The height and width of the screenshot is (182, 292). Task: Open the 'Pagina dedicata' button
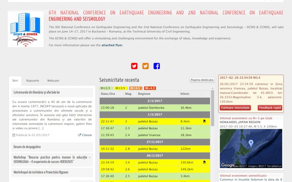tap(202, 80)
